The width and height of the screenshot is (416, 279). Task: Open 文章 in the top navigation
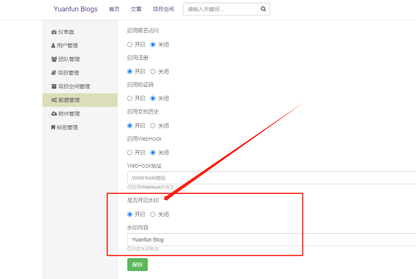point(136,9)
